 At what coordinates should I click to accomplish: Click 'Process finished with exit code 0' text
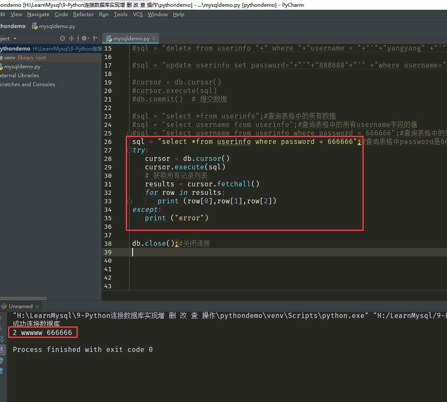coord(83,350)
